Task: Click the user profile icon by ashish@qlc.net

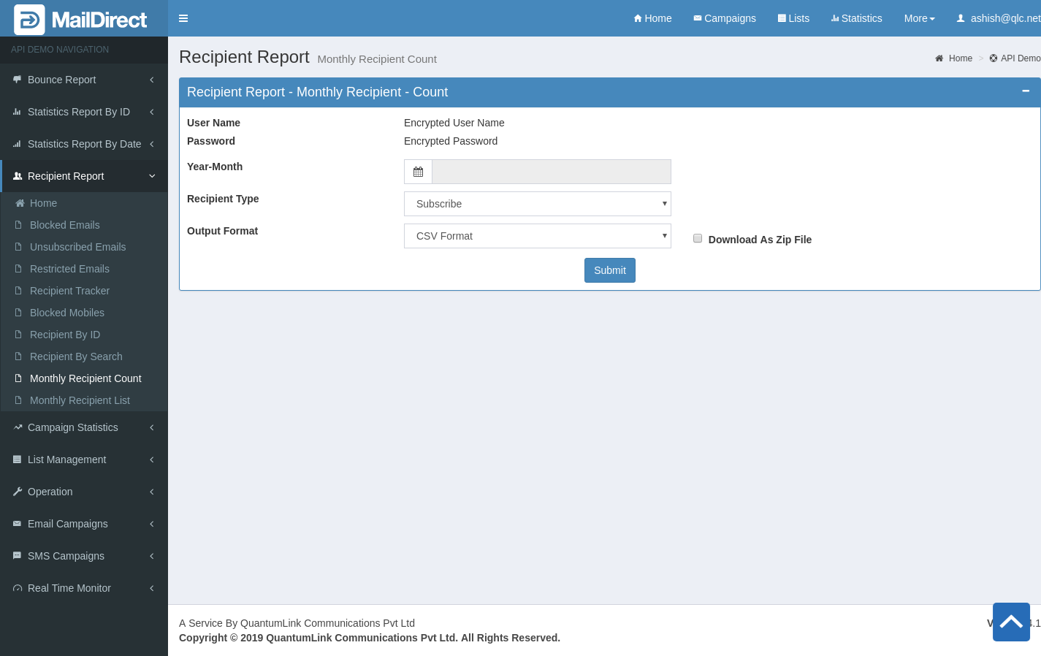Action: tap(961, 18)
